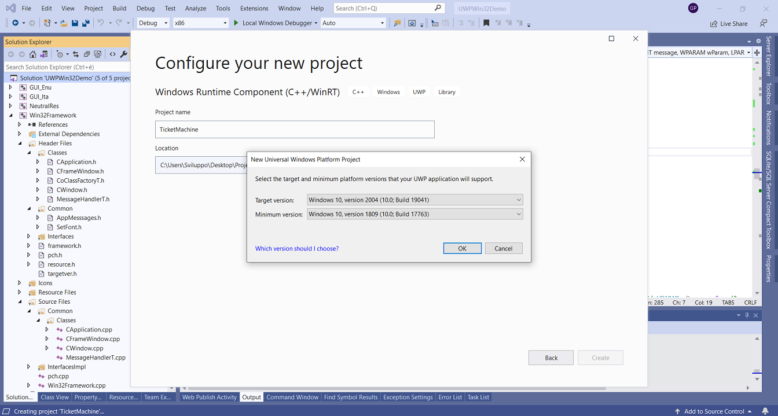Click the New Project toolbar icon

point(47,23)
